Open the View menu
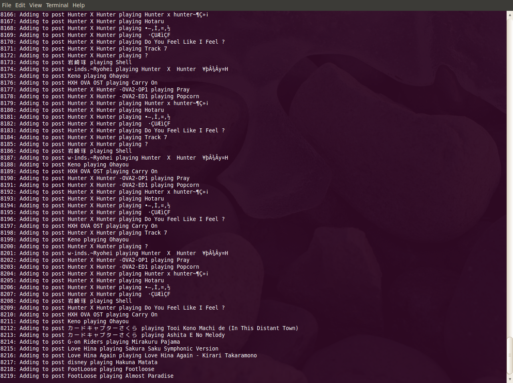This screenshot has width=513, height=383. pos(35,5)
